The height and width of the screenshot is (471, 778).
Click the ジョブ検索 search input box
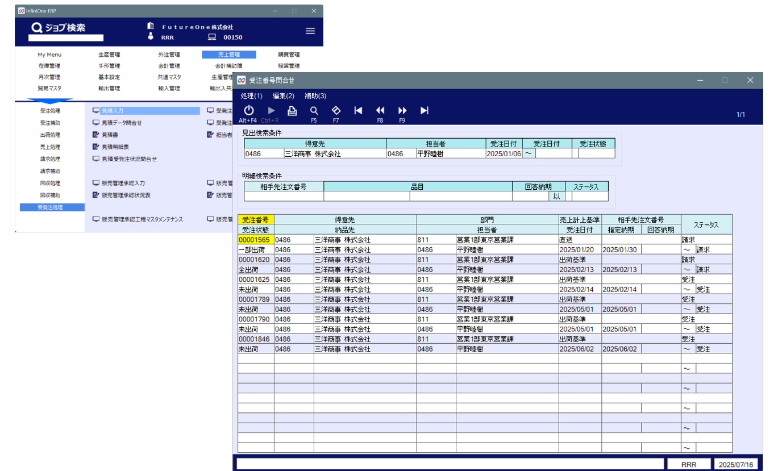(x=66, y=38)
